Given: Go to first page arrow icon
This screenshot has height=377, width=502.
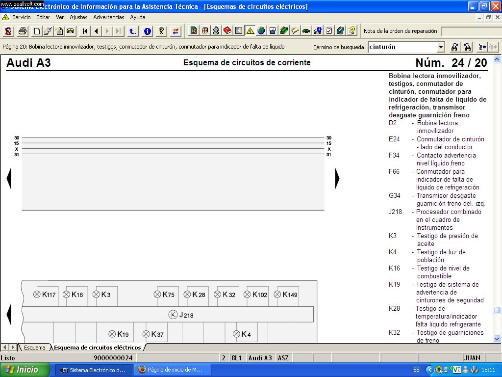Looking at the screenshot, I should [x=85, y=31].
